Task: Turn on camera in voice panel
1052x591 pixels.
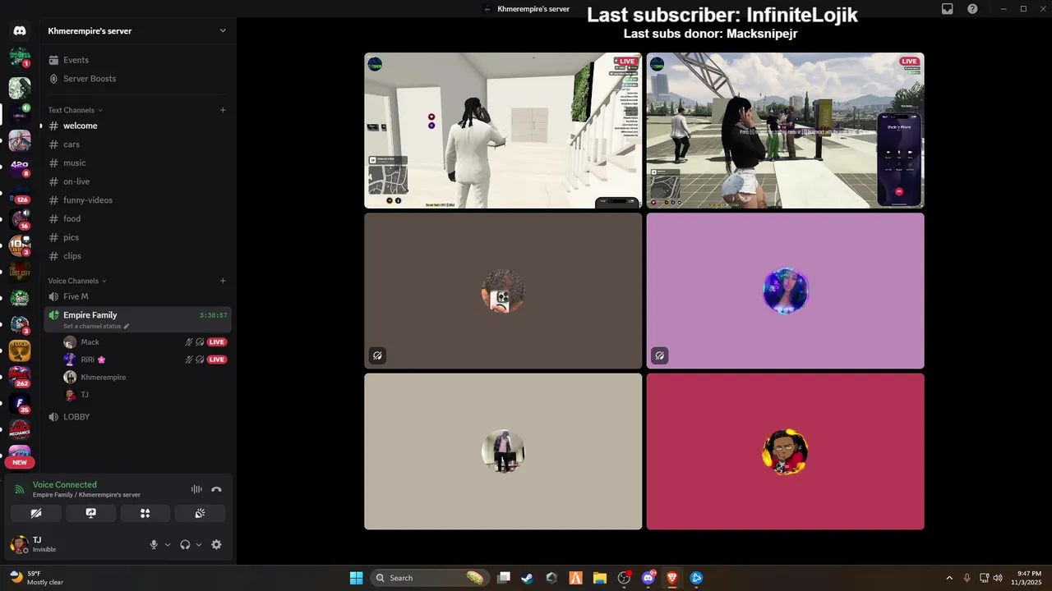Action: click(36, 513)
